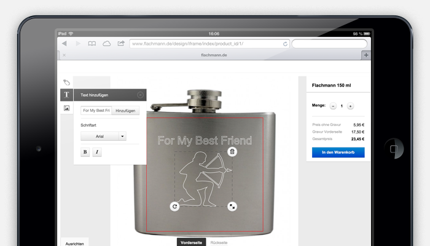Tap the 16:06 clock in status bar

coord(214,34)
